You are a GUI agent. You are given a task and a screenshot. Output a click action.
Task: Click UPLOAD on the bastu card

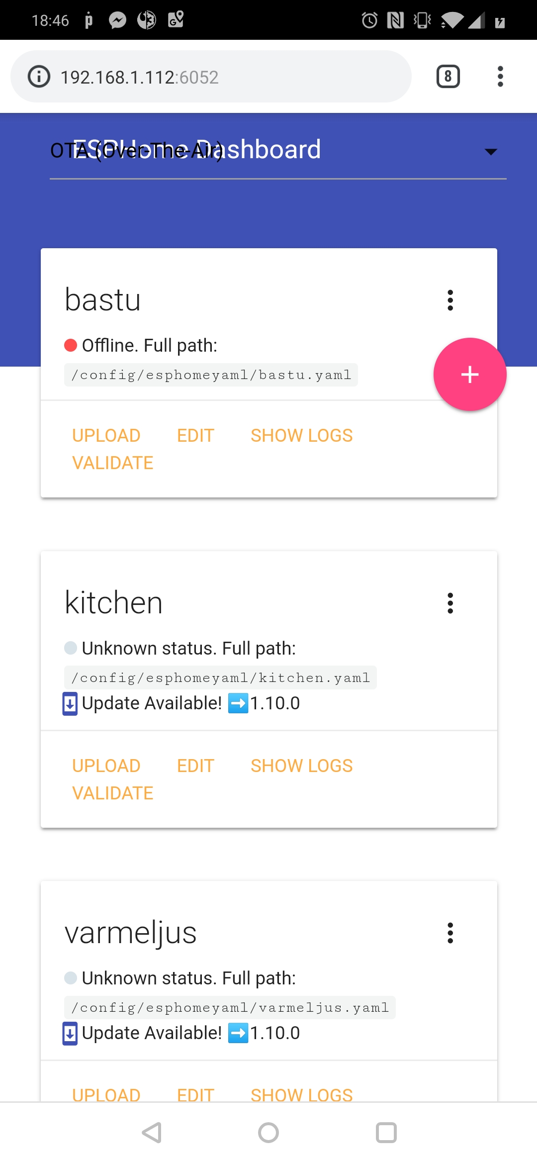(x=106, y=435)
